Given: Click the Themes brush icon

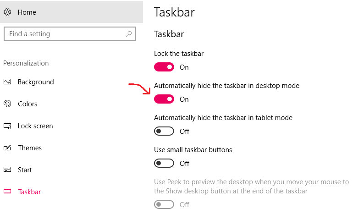Looking at the screenshot, I should (7, 148).
